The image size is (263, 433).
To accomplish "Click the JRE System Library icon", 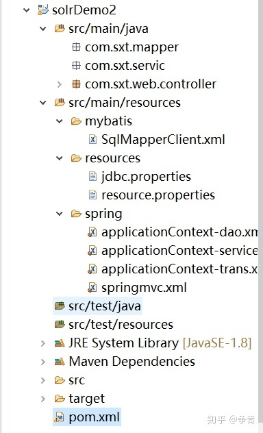I will [60, 343].
